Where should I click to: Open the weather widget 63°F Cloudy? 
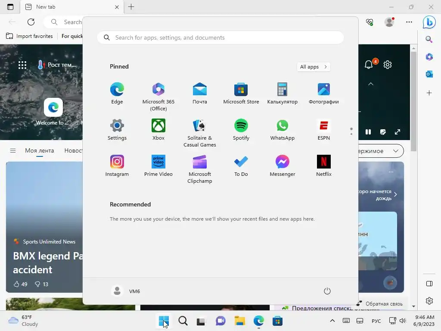(23, 321)
